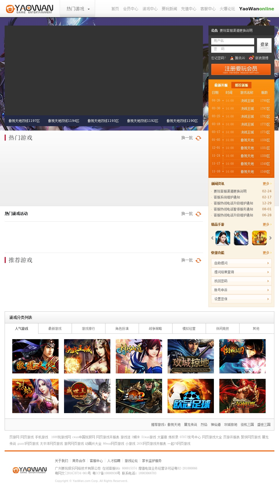
Task: Click refresh icon beside 推荐游戏 换一批
Action: click(198, 260)
